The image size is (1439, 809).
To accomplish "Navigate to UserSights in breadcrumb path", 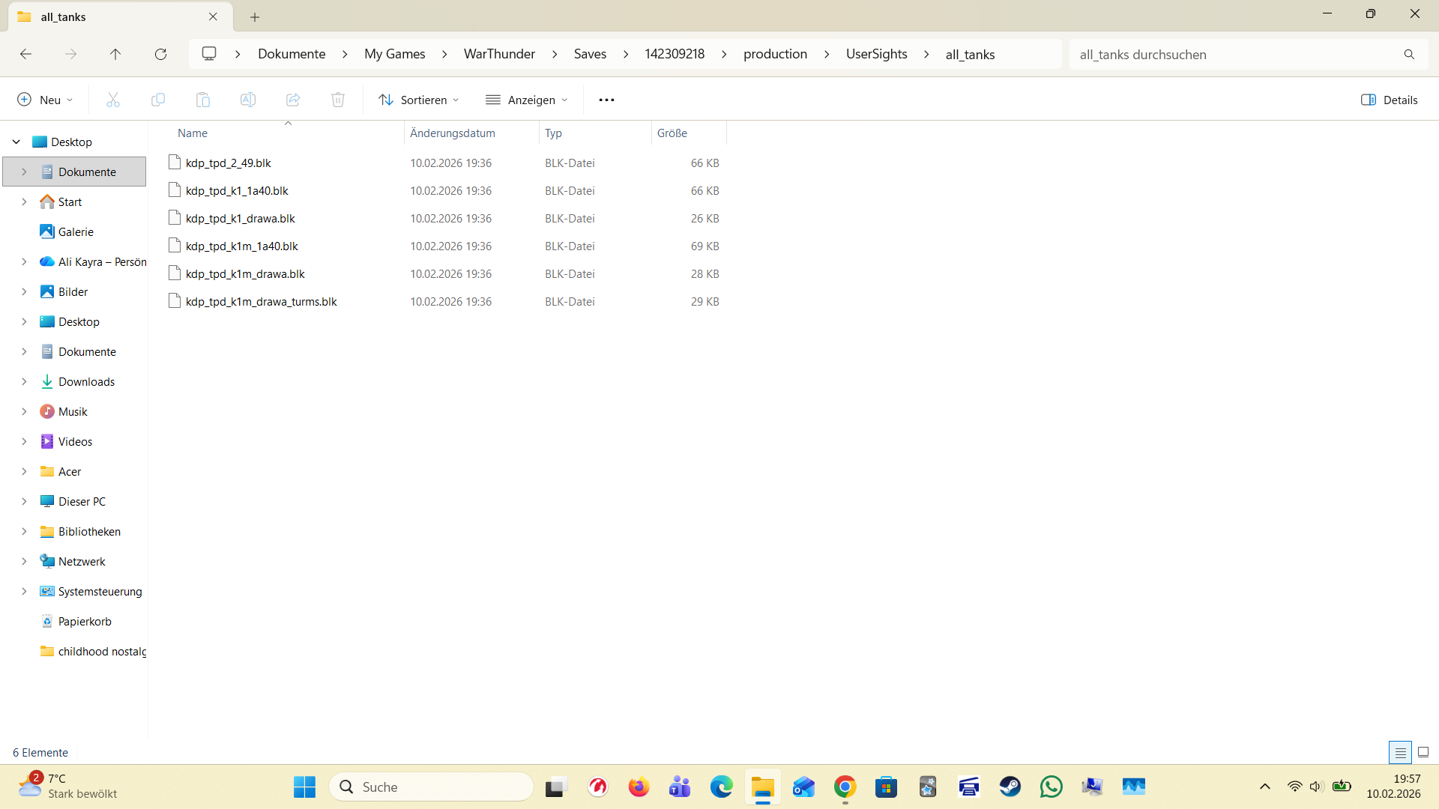I will coord(876,54).
